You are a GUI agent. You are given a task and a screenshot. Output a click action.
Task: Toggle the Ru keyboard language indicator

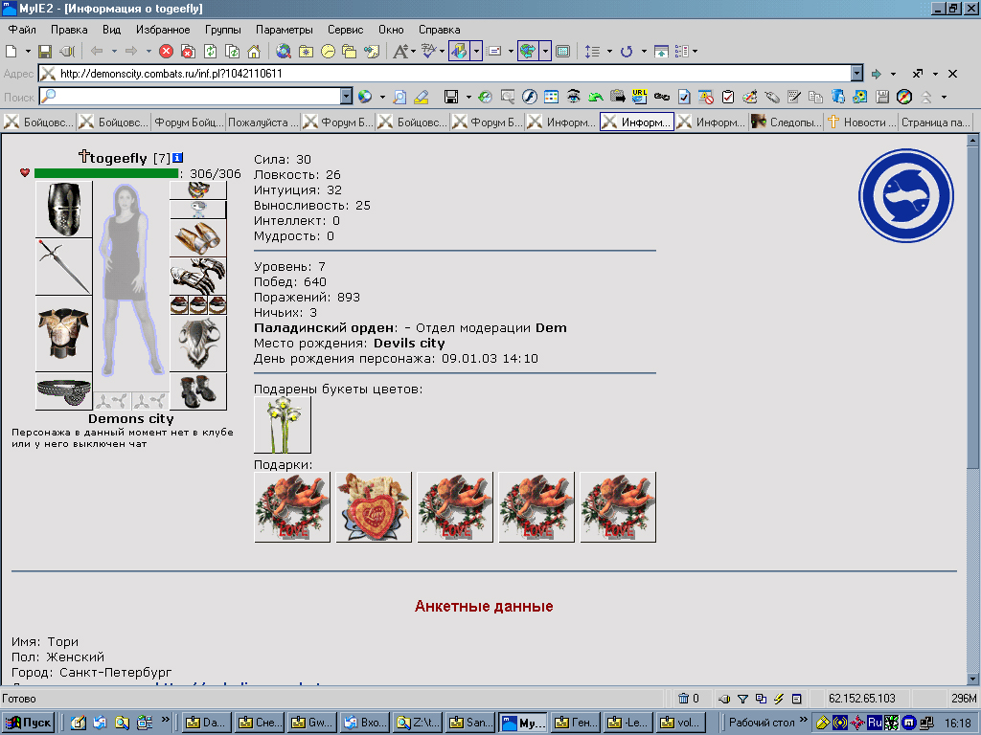pos(875,723)
